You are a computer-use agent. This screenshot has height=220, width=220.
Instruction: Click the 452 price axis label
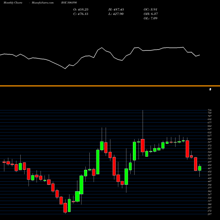[209, 172]
